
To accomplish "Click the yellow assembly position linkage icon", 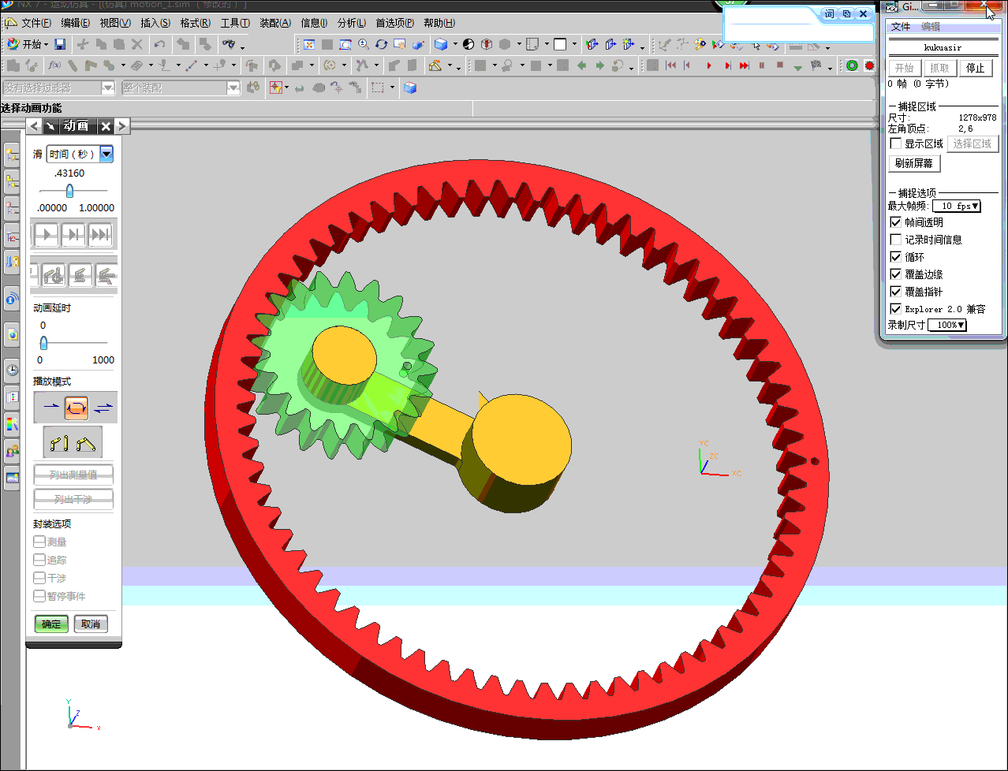I will 86,443.
